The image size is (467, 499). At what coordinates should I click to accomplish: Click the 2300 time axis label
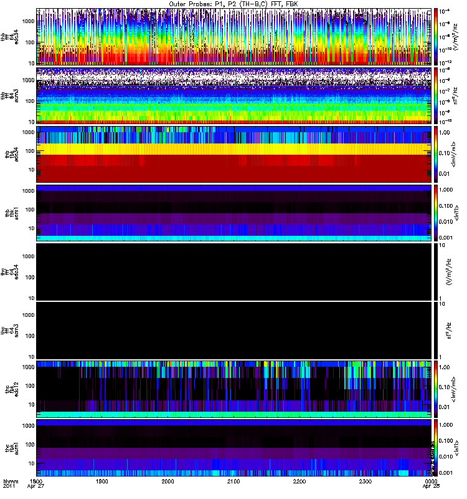[366, 481]
